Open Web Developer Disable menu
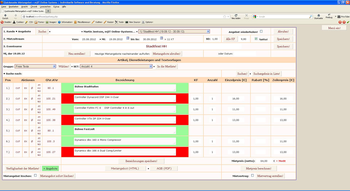Screen dimensions: 350x191 [x=6, y=22]
